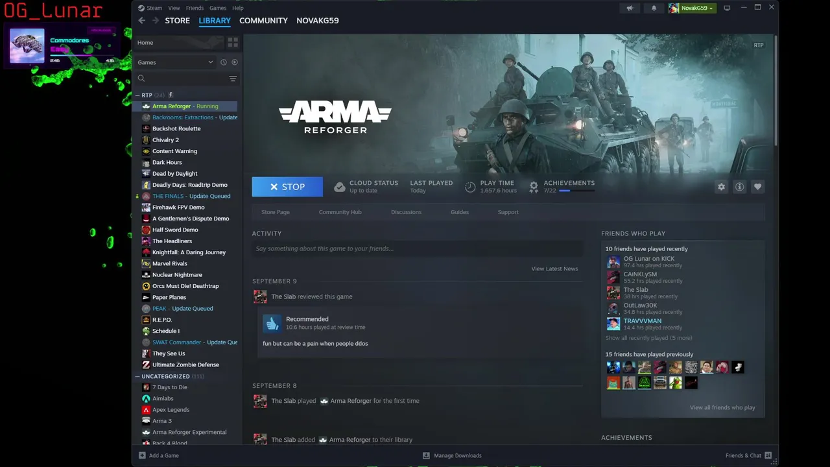Open the Friends menu

pos(195,8)
